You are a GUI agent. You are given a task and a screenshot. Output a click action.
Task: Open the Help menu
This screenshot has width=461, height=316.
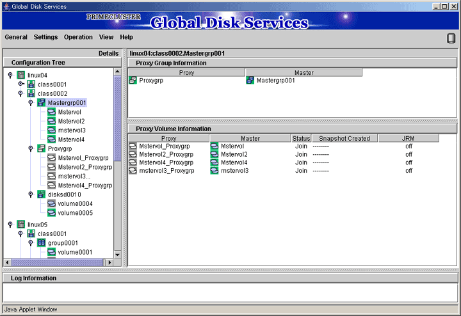pos(126,37)
